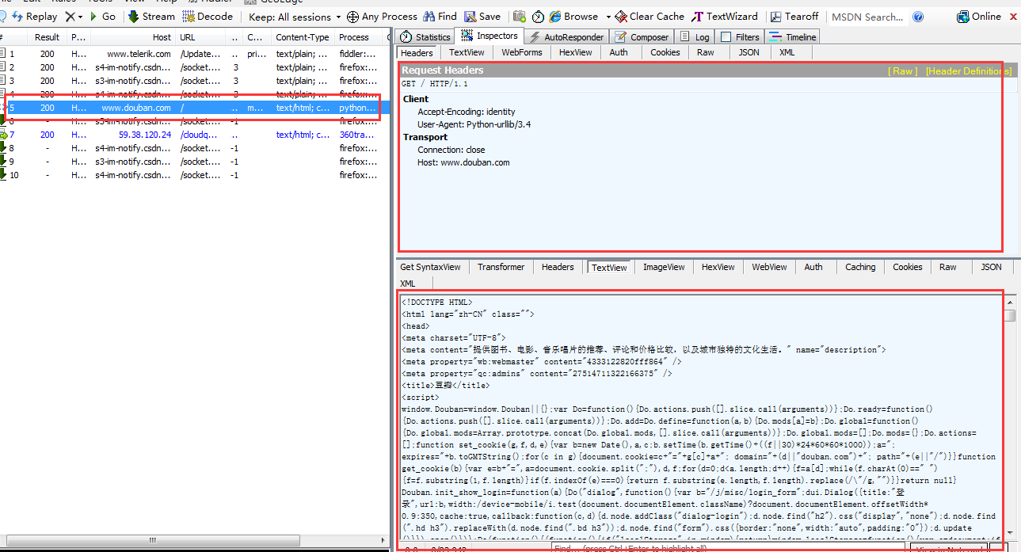Click the Online status indicator
This screenshot has width=1021, height=552.
click(979, 16)
